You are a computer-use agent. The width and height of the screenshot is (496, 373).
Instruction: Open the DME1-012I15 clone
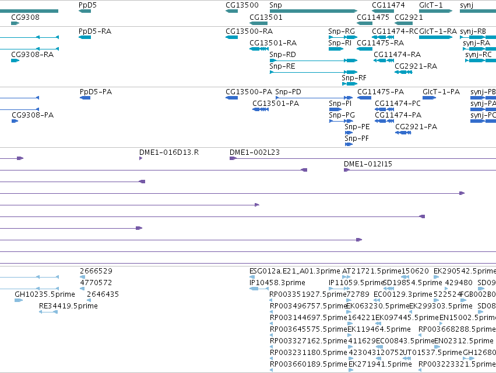420,170
